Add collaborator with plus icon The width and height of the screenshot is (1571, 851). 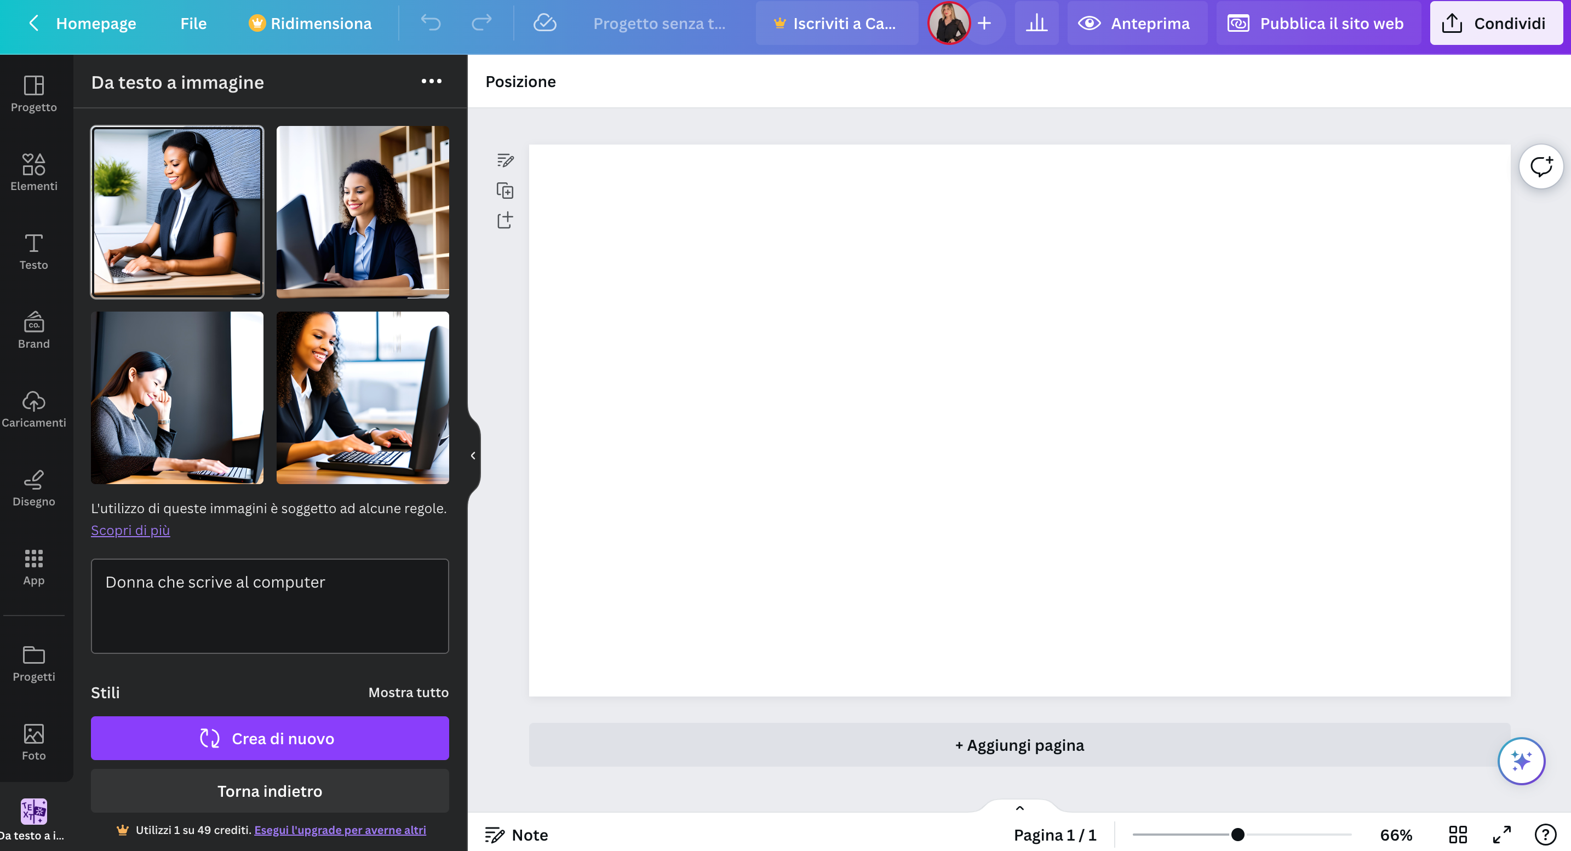coord(984,23)
